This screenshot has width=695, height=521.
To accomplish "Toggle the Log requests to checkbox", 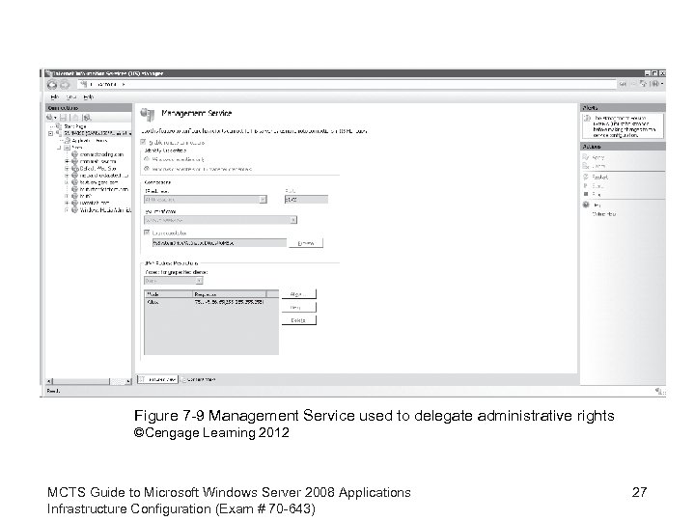I will 147,233.
